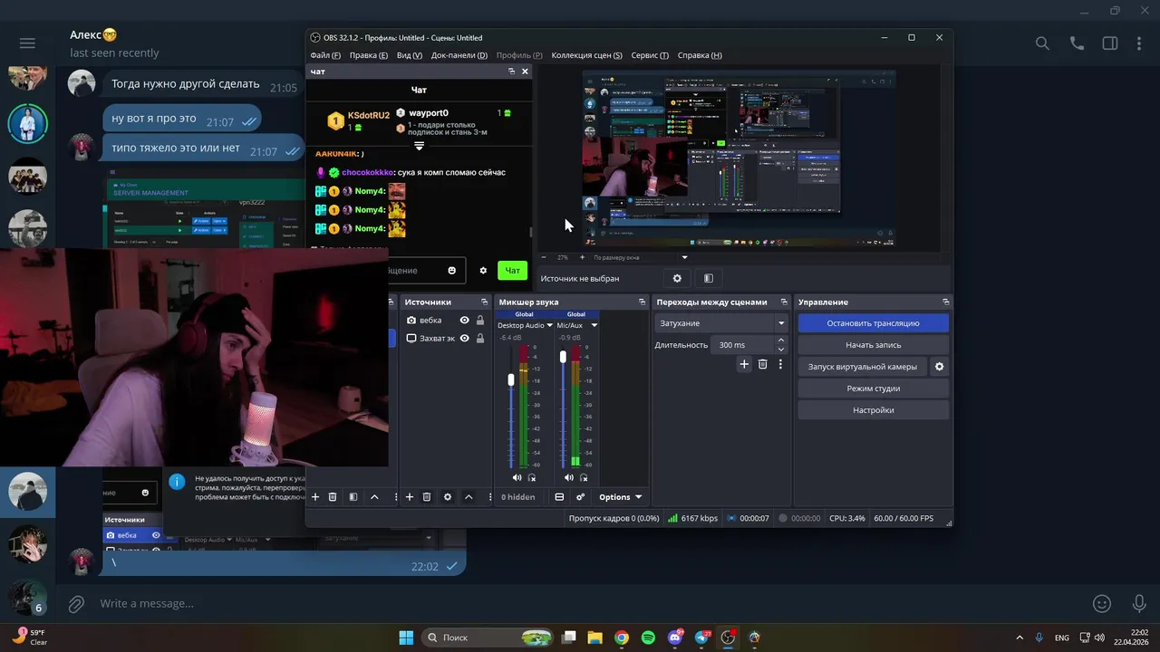1160x652 pixels.
Task: Open preview scaling По размеру окна dropdown
Action: (x=640, y=257)
